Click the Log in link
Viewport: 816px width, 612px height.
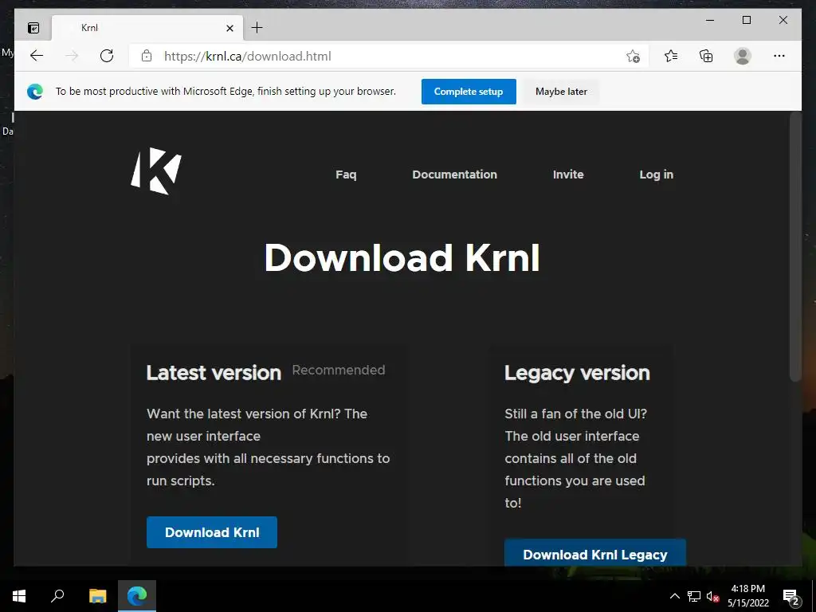point(657,175)
